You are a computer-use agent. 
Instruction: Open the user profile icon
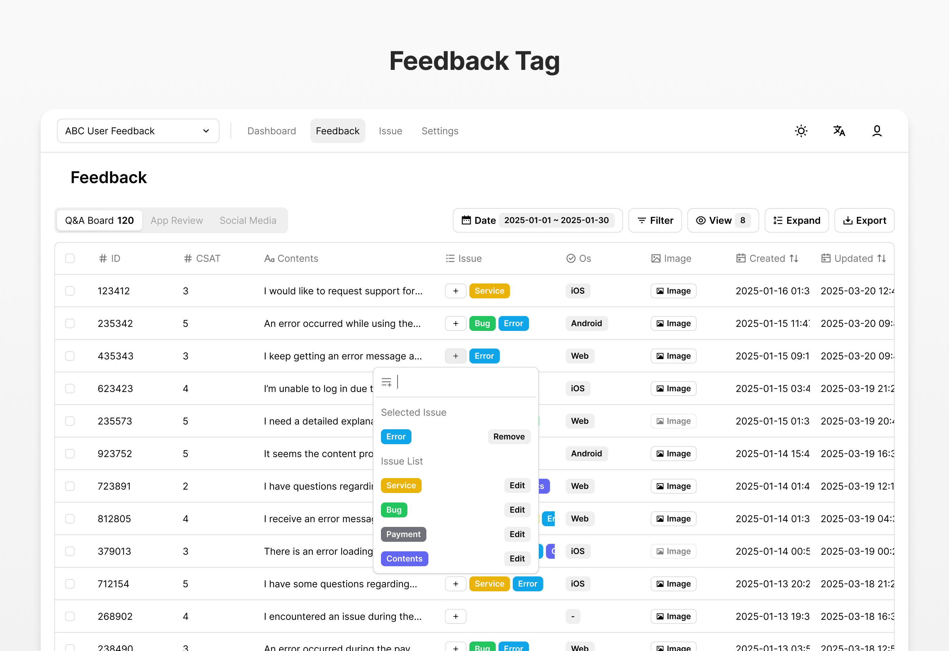click(x=877, y=131)
